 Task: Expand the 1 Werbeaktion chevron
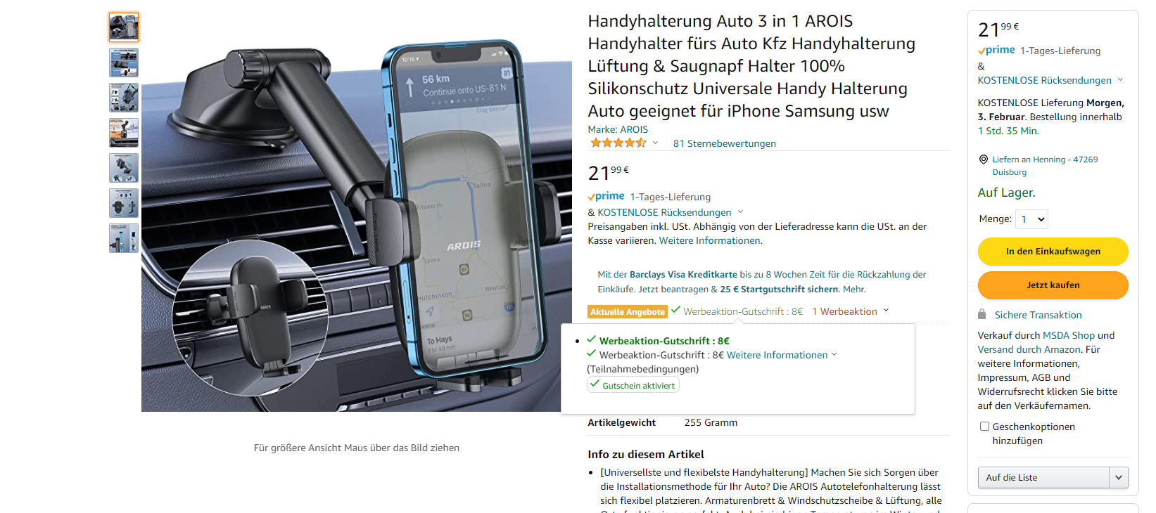tap(886, 311)
